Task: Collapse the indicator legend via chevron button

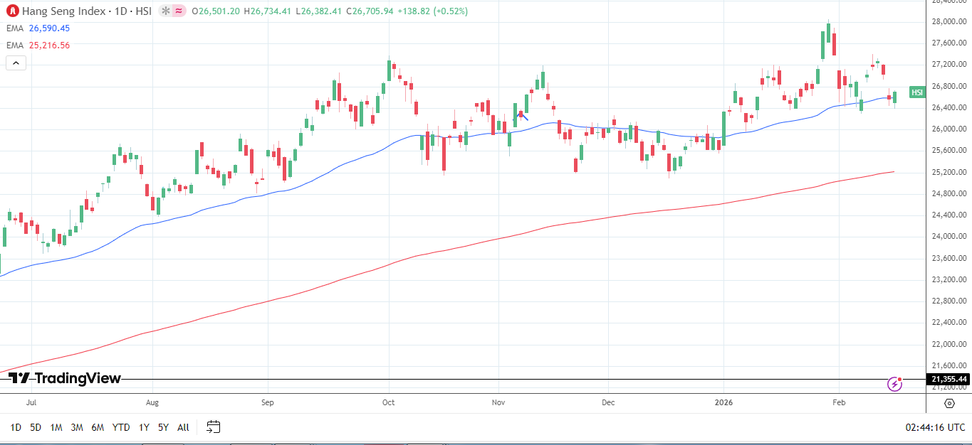Action: tap(15, 63)
